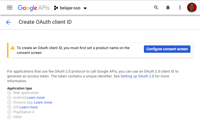The width and height of the screenshot is (200, 134).
Task: Click the Configure consent screen button
Action: click(x=167, y=49)
